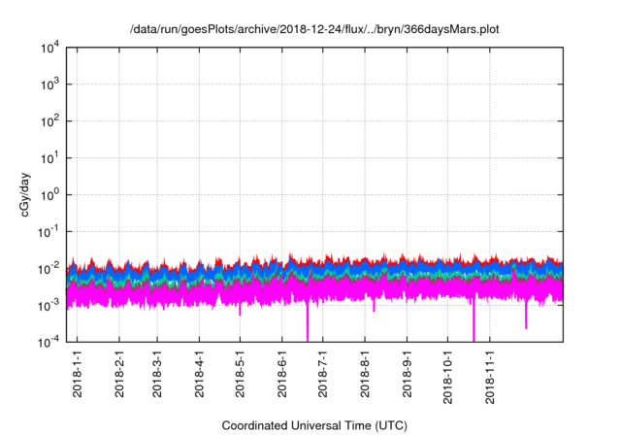The width and height of the screenshot is (621, 435).
Task: Click the 2018-2-1 date tick label
Action: pyautogui.click(x=118, y=376)
